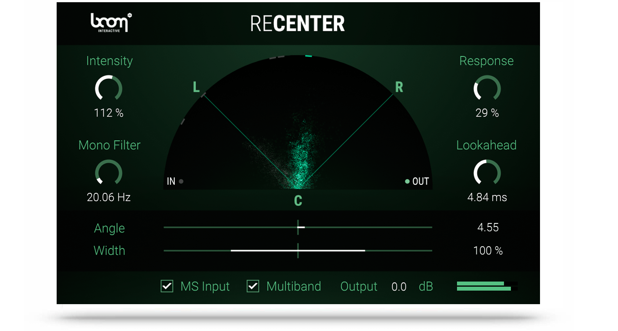Click the output level meter

pos(487,286)
